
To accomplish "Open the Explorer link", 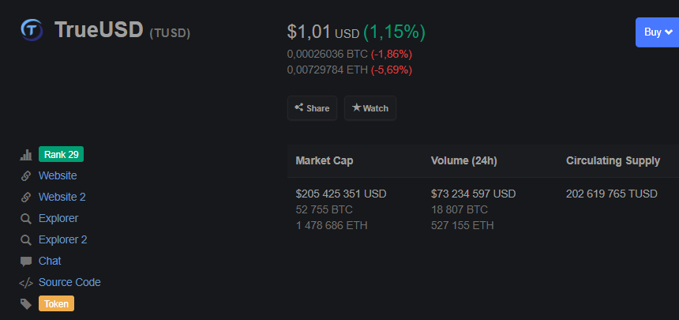I will 58,218.
